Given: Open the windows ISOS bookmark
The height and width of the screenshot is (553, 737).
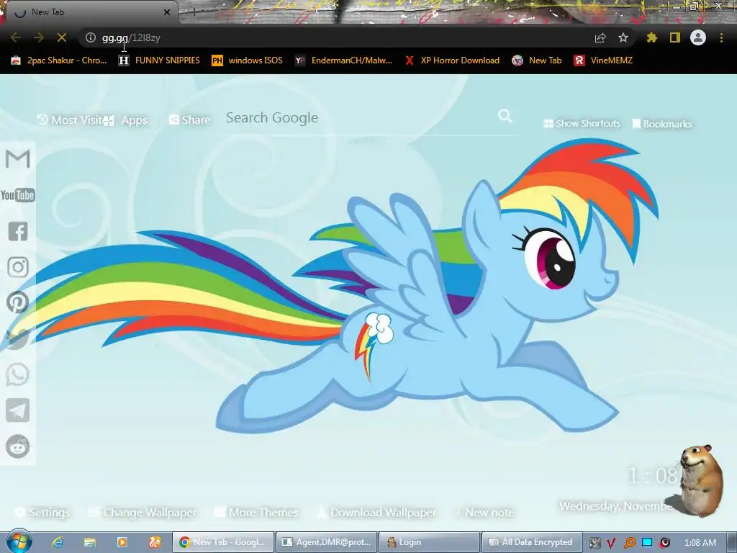Looking at the screenshot, I should coord(248,60).
